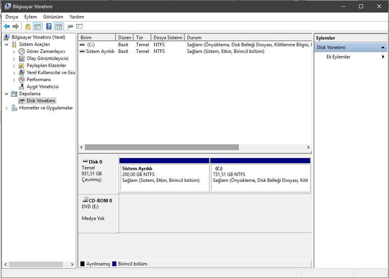Screen dimensions: 389x278
Task: Open Performans node
Action: (39, 80)
